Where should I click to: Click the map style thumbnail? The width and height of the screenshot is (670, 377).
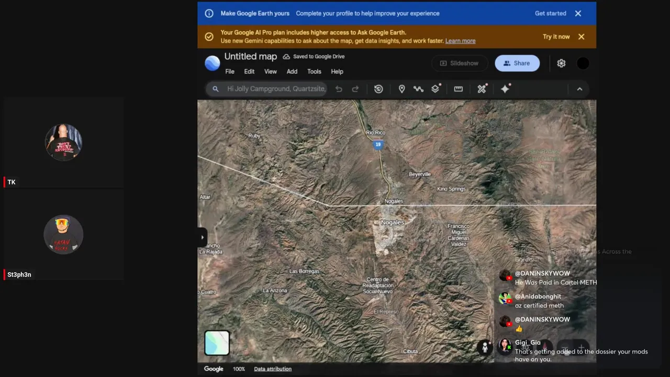pyautogui.click(x=217, y=343)
